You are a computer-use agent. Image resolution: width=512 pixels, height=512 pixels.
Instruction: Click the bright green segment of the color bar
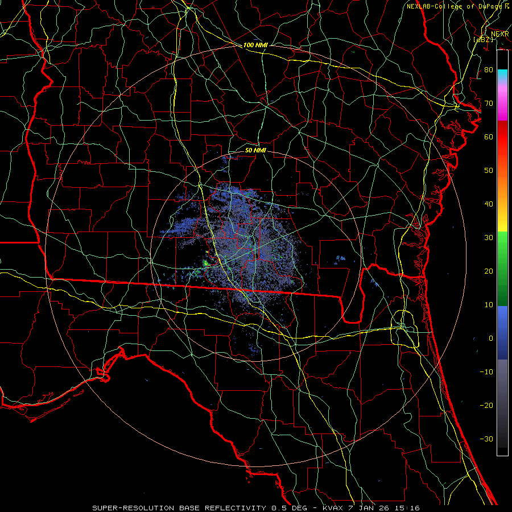click(502, 243)
